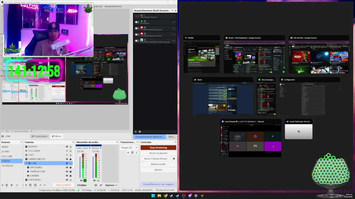Unlock the CAMARA source lock icon

(x=70, y=176)
